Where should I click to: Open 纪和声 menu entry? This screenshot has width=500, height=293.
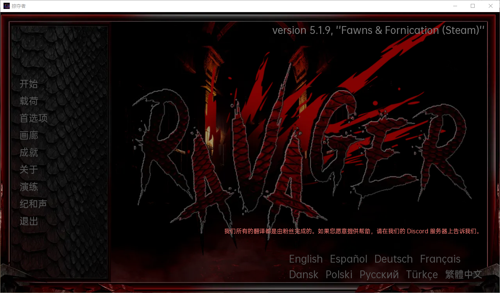(x=34, y=204)
